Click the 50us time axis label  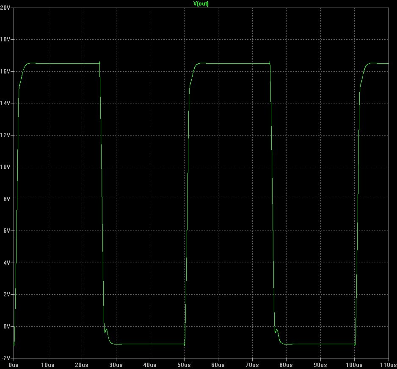pyautogui.click(x=184, y=365)
